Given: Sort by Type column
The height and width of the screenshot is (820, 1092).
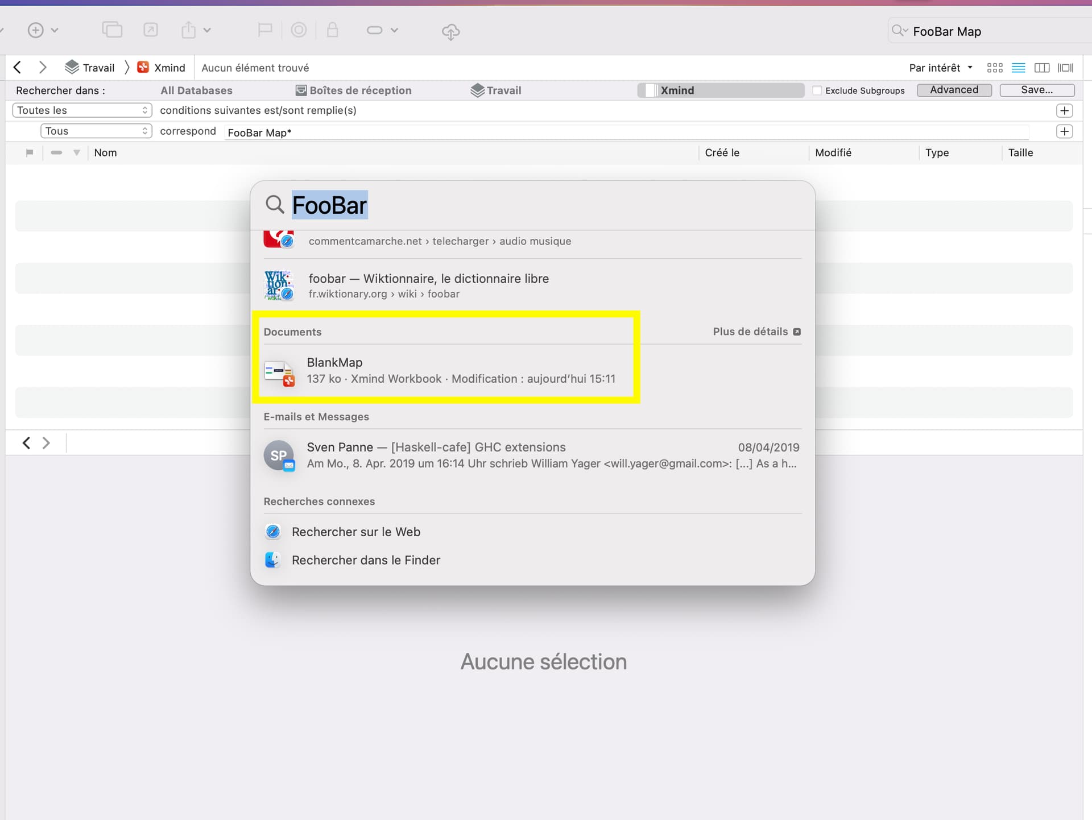Looking at the screenshot, I should [937, 152].
